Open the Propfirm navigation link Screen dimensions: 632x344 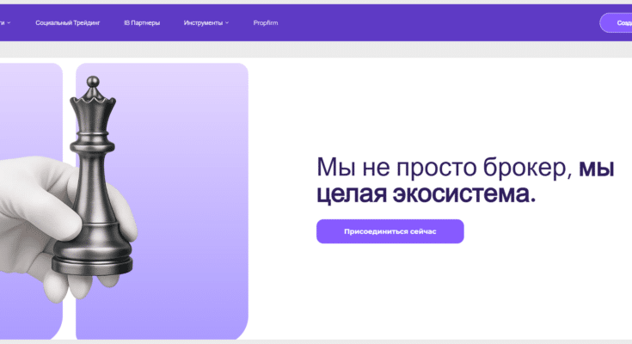pyautogui.click(x=266, y=22)
